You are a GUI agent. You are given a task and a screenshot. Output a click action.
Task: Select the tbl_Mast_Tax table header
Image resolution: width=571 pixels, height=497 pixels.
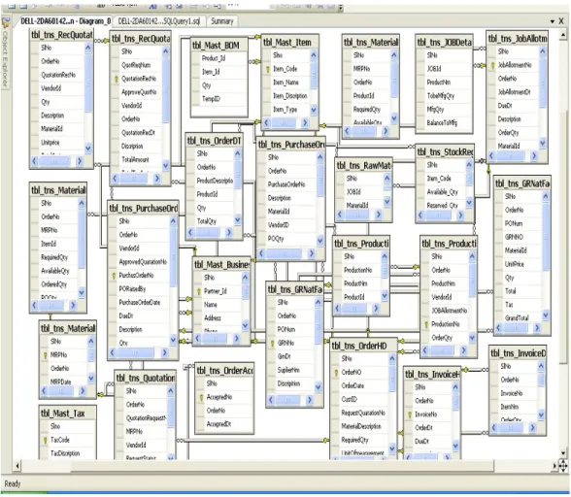tap(68, 414)
